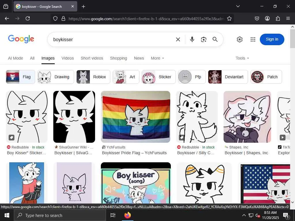Viewport: 295px width, 221px height.
Task: Select the Images tab
Action: click(48, 58)
